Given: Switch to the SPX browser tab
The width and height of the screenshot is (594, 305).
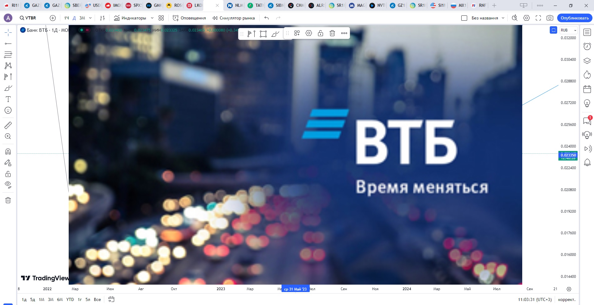Looking at the screenshot, I should 134,5.
